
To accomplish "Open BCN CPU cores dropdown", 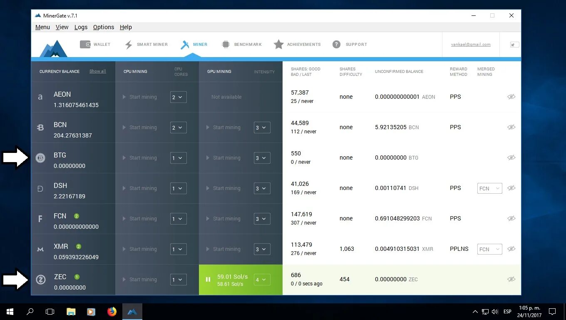I will pyautogui.click(x=178, y=127).
